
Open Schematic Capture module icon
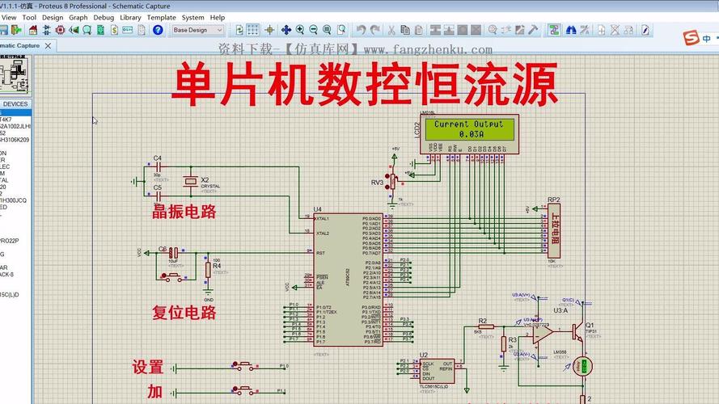point(46,30)
